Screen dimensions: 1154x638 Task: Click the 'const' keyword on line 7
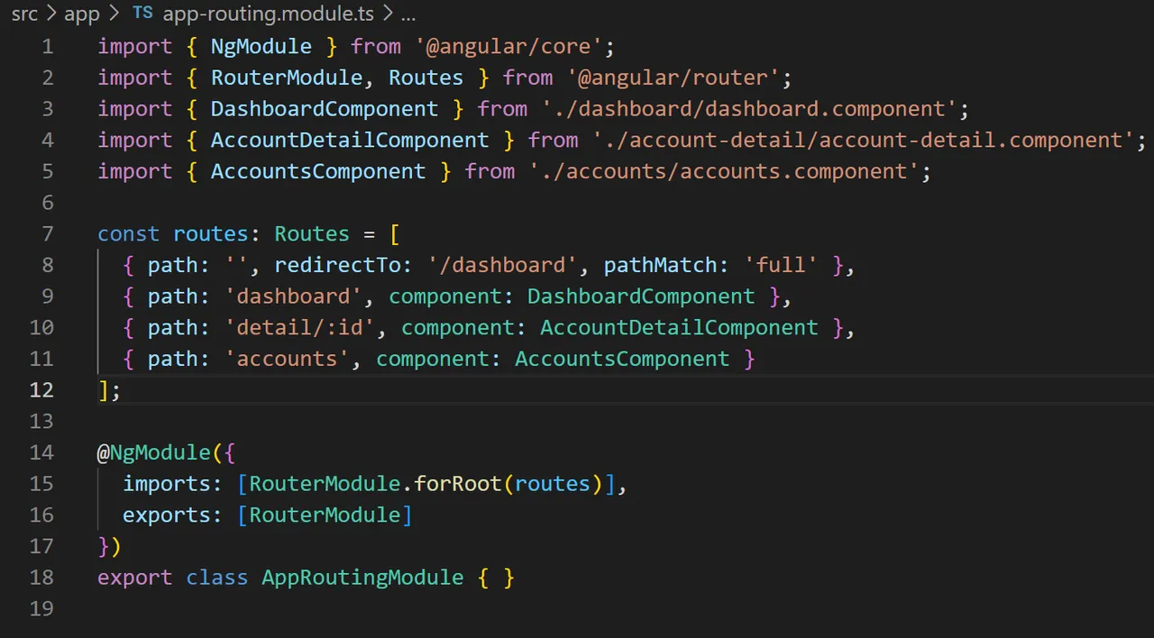pyautogui.click(x=129, y=234)
